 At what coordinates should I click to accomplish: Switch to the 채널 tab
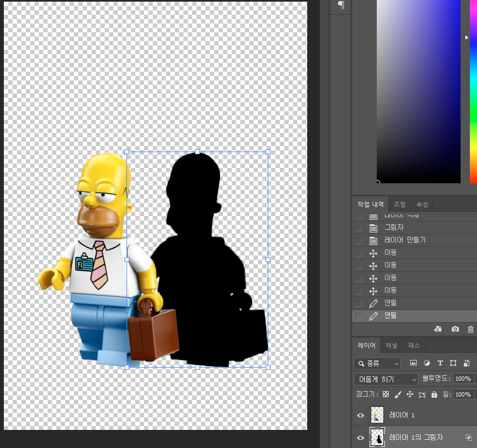tap(391, 345)
